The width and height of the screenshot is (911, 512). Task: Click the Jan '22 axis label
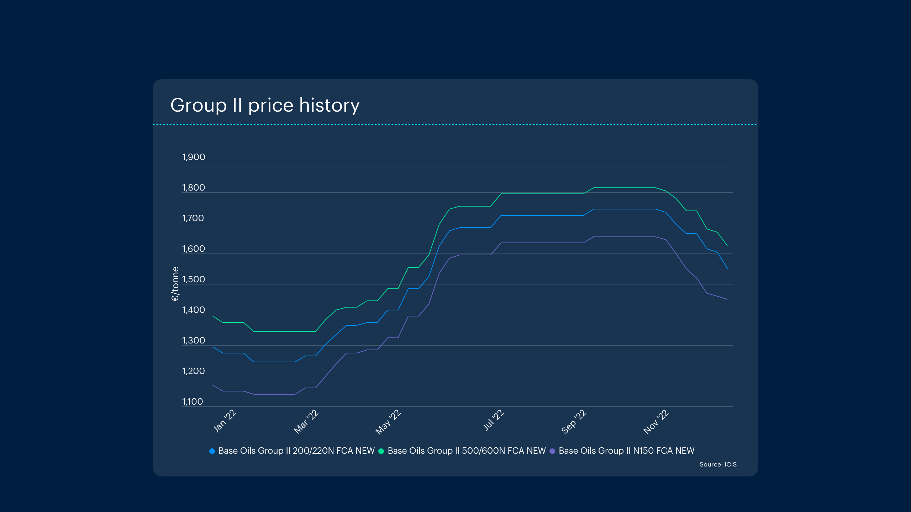tap(225, 421)
